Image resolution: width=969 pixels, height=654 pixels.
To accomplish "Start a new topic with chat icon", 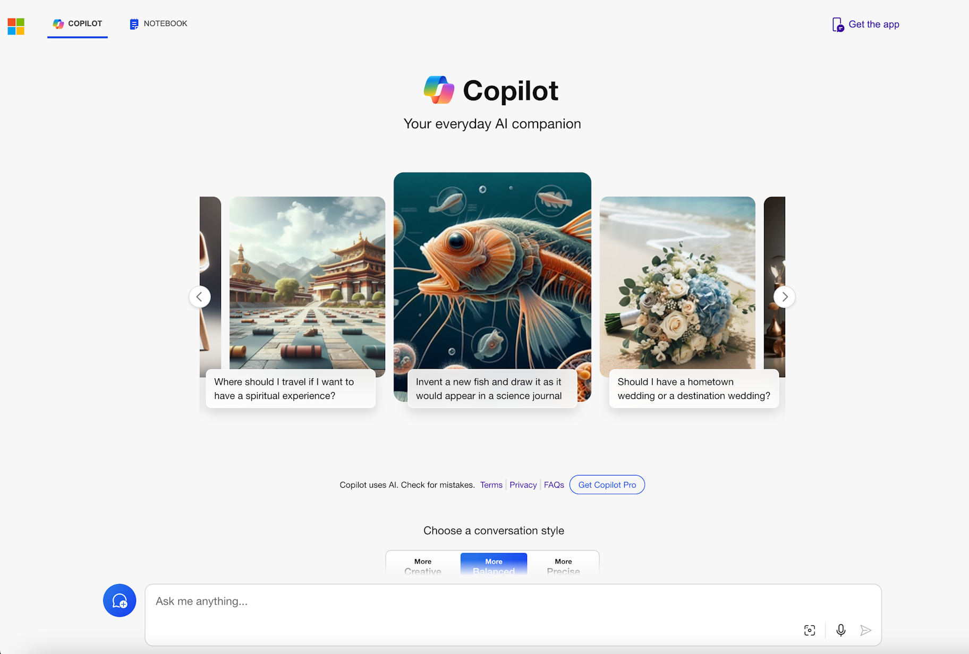I will coord(120,600).
